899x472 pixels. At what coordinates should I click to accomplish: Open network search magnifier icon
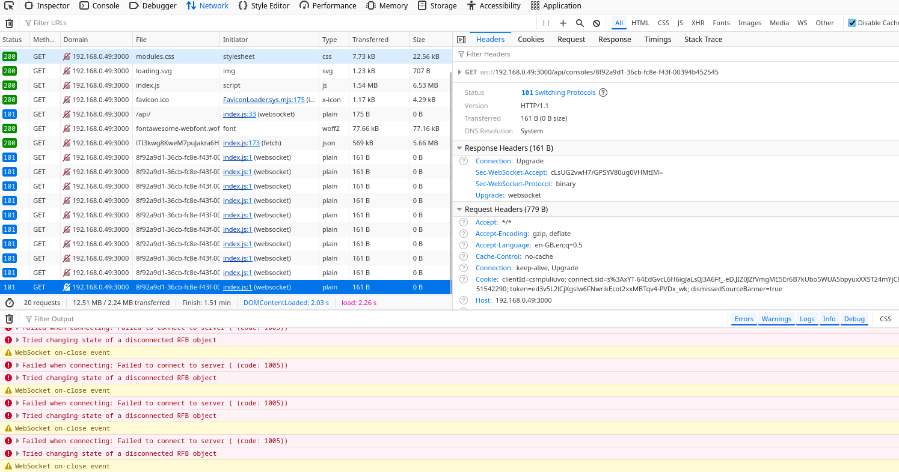580,23
